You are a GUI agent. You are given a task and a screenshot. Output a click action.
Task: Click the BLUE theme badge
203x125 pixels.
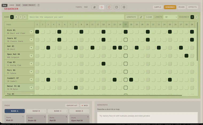[x=18, y=5]
